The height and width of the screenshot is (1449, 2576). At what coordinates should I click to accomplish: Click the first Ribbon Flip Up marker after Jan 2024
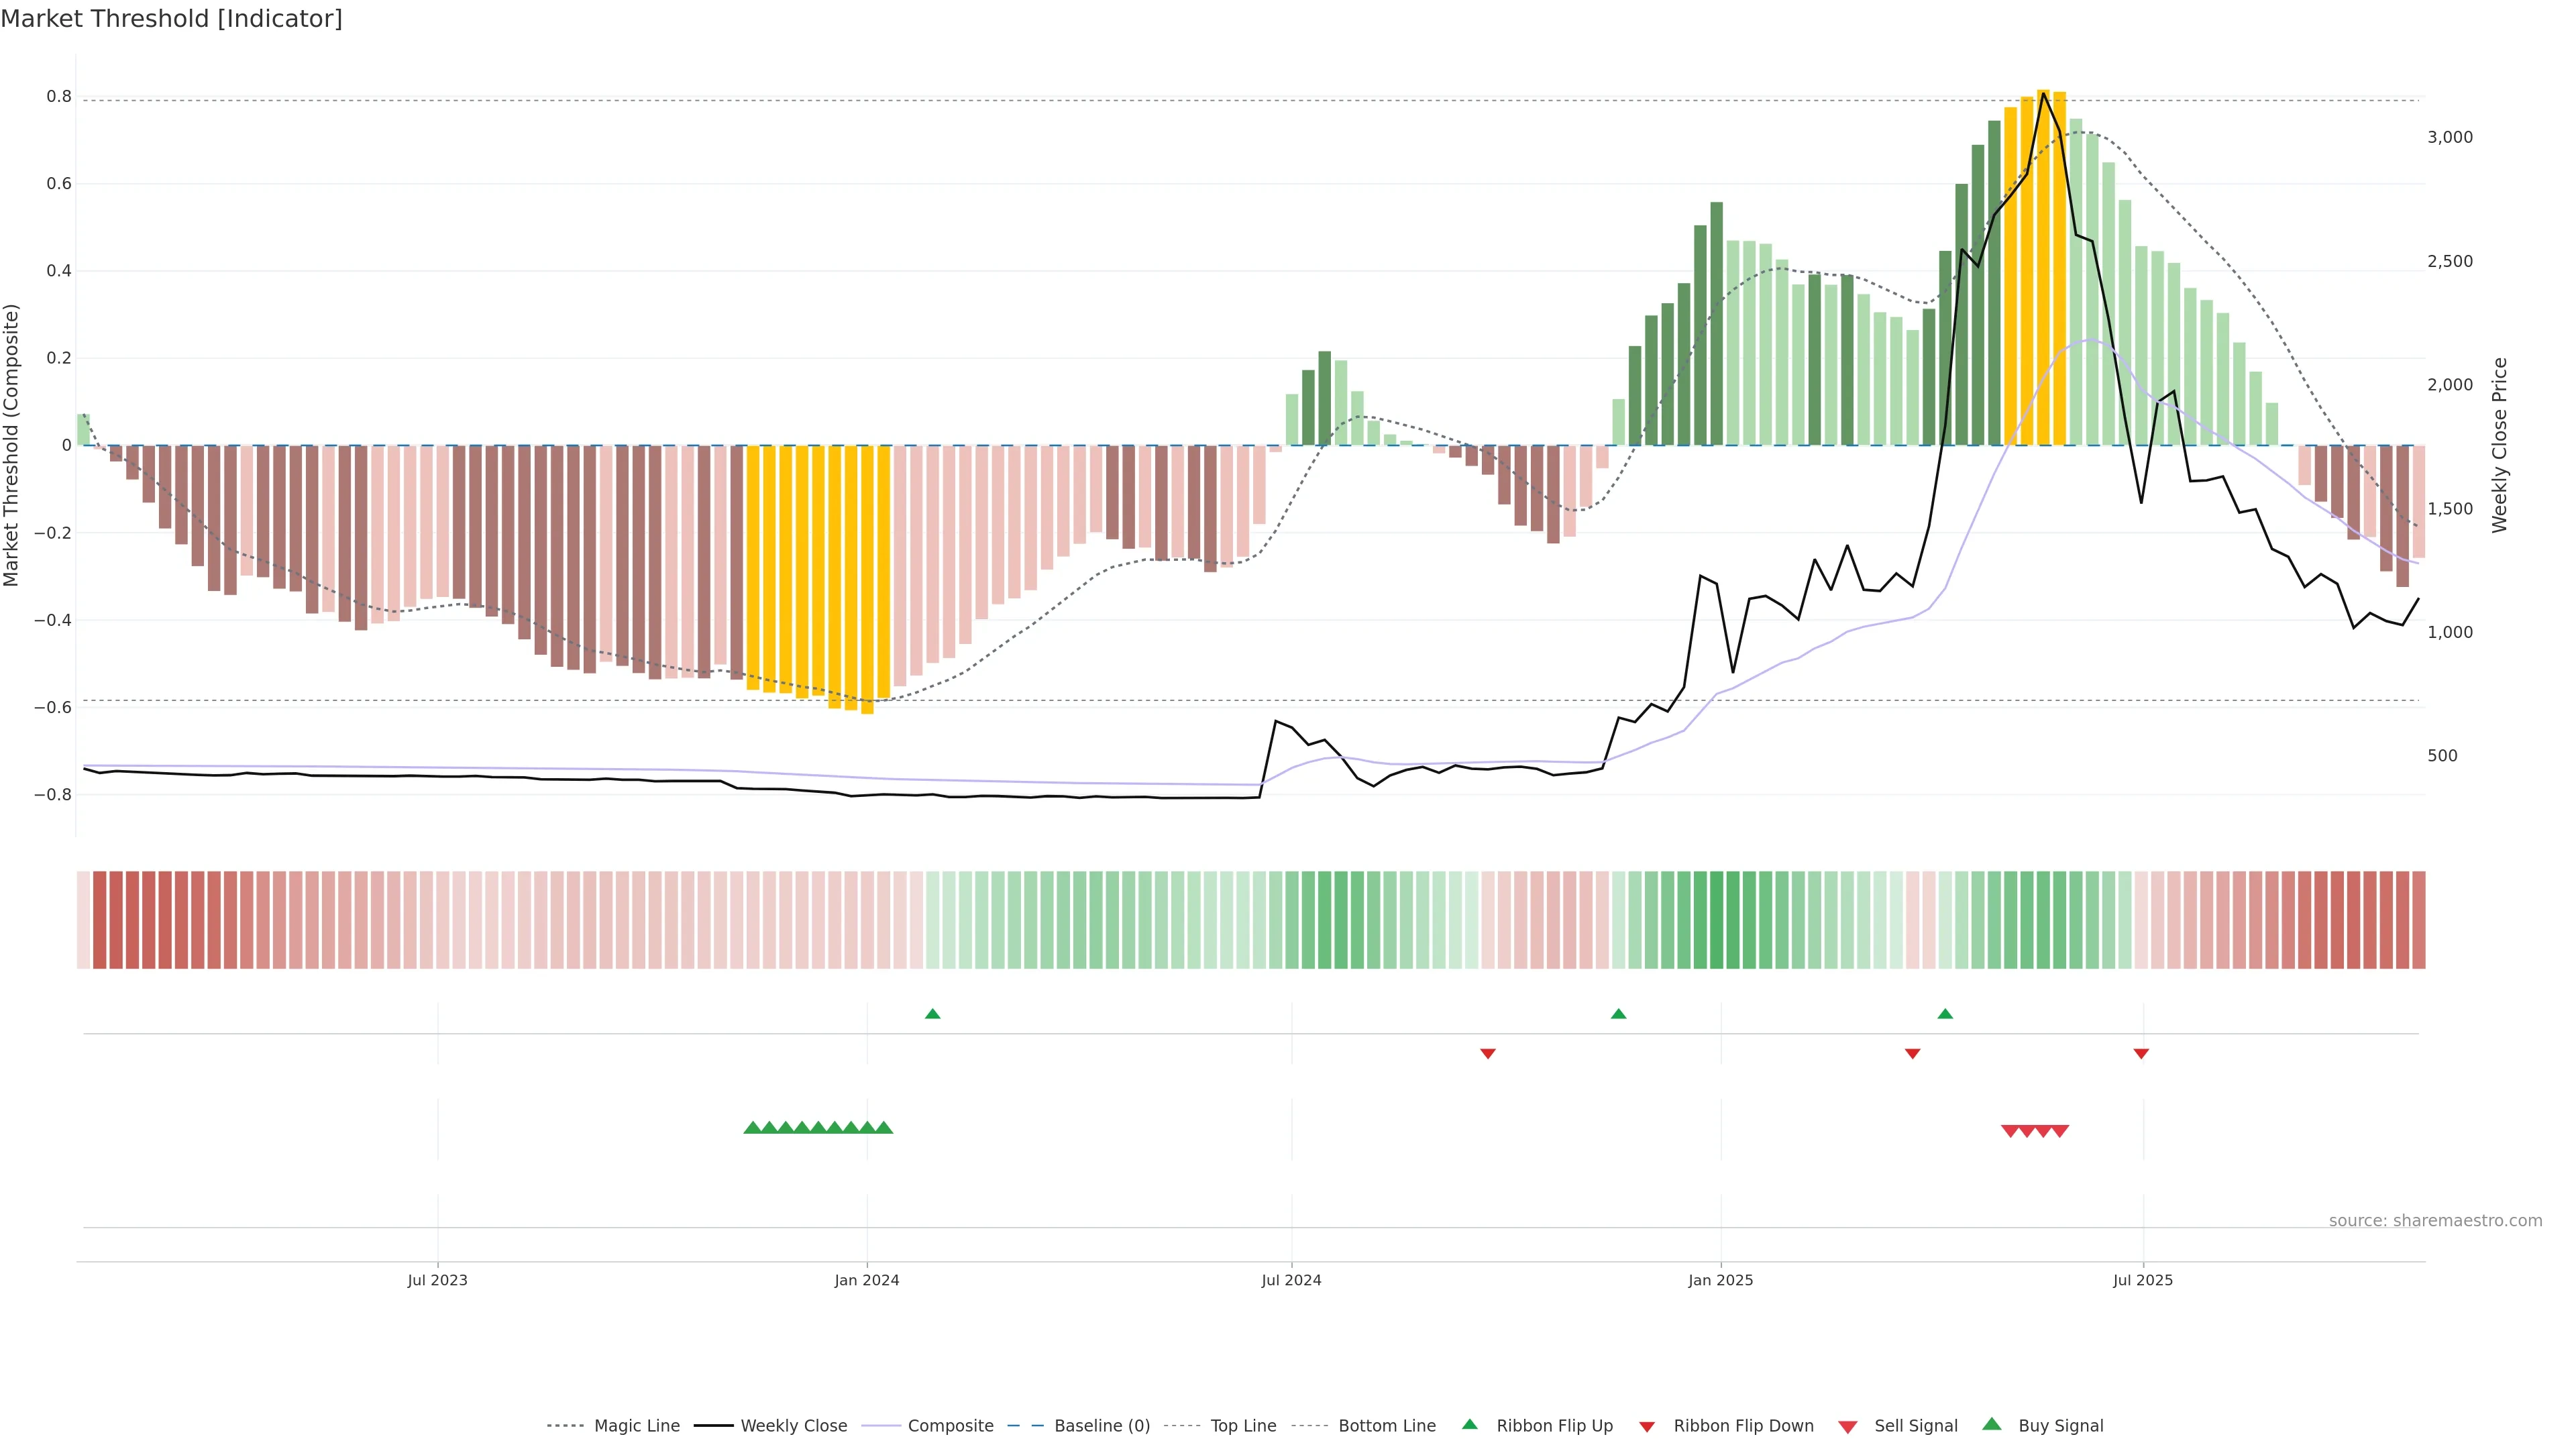[x=932, y=1014]
